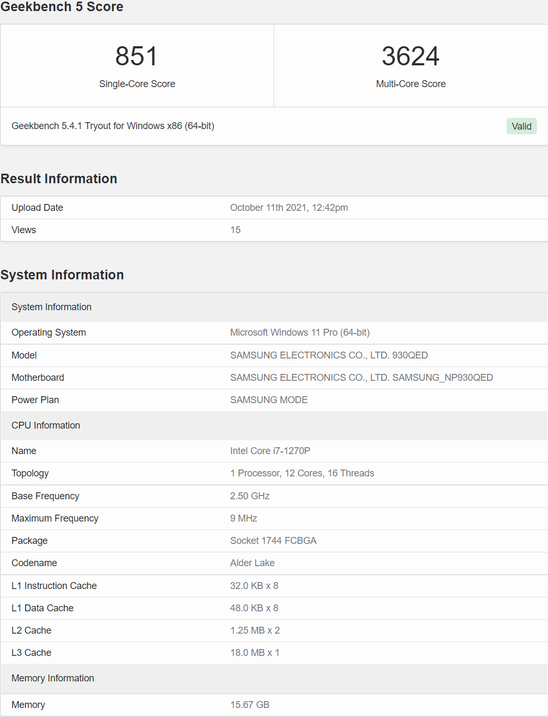Click the Multi-Core Score label
This screenshot has width=548, height=717.
coord(411,84)
